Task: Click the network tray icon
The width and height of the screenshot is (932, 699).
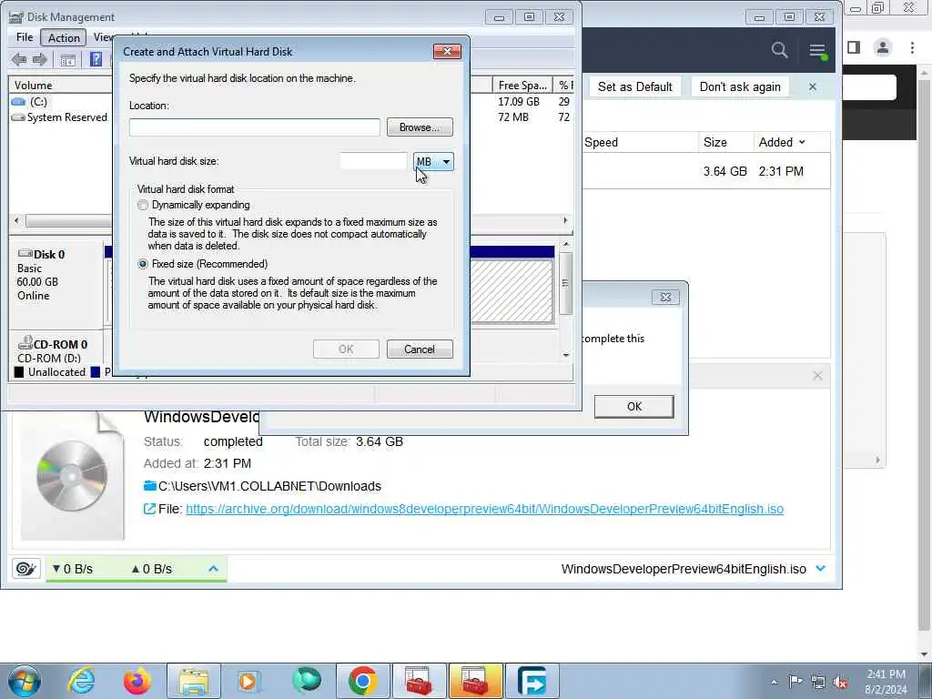Action: click(818, 682)
